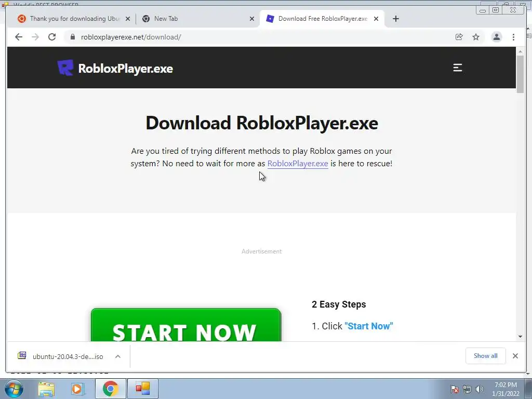This screenshot has width=532, height=399.
Task: Open Windows Explorer from taskbar
Action: [46, 389]
